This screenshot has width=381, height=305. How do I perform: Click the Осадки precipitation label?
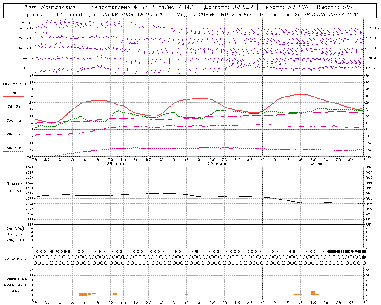tap(15, 234)
